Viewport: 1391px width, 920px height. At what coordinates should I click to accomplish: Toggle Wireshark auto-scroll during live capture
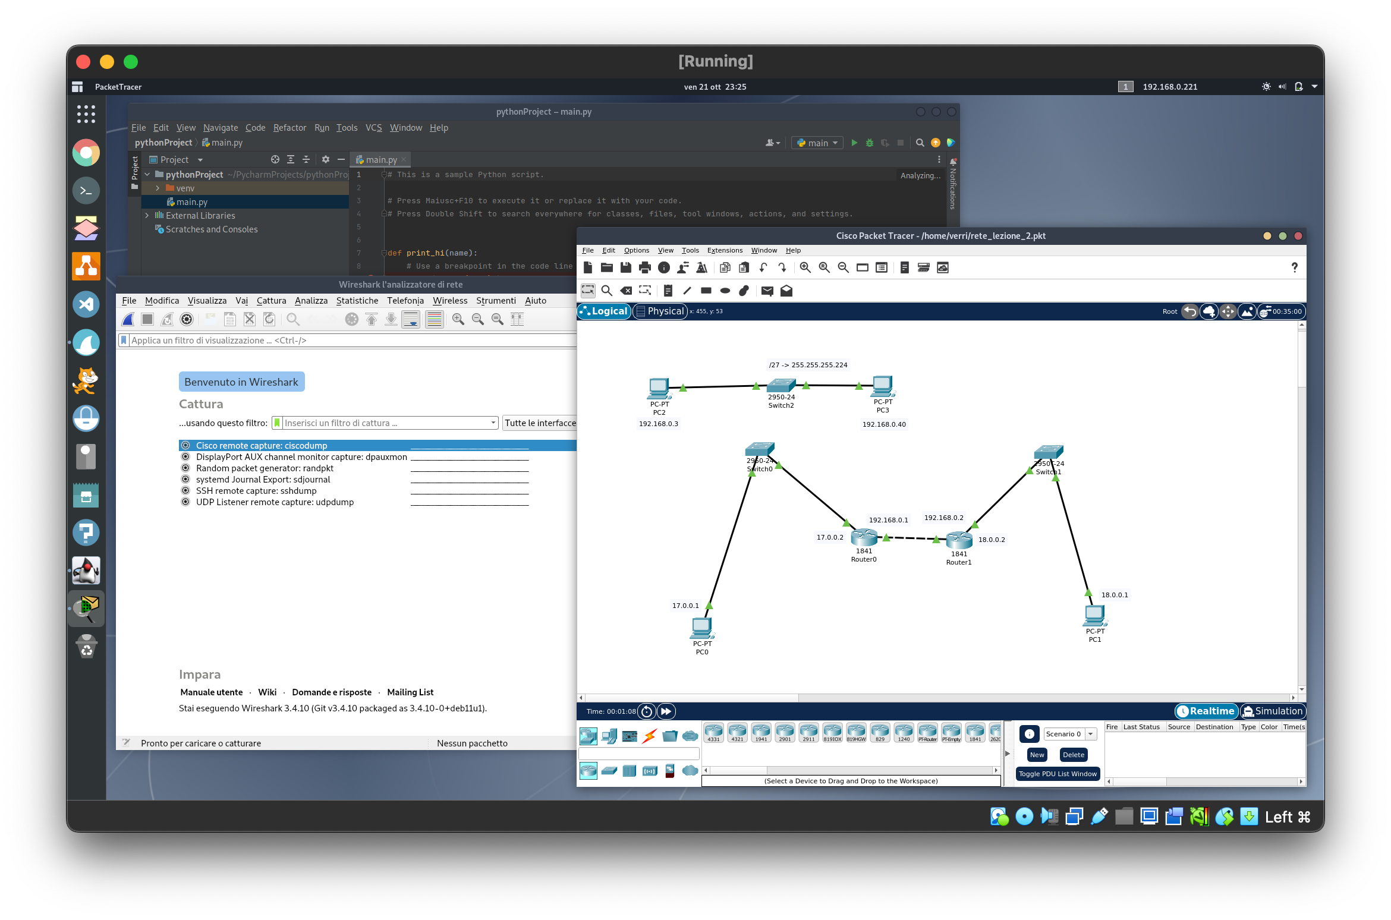pos(411,319)
